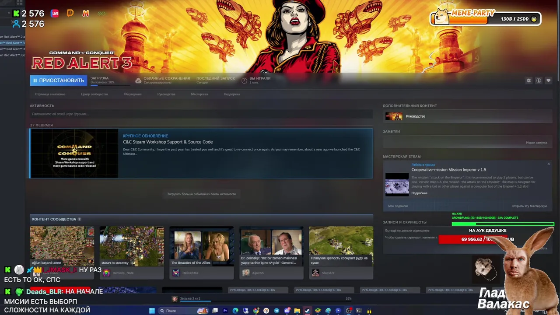Click the red LIVE badge in overlay
This screenshot has width=560, height=315.
[55, 14]
